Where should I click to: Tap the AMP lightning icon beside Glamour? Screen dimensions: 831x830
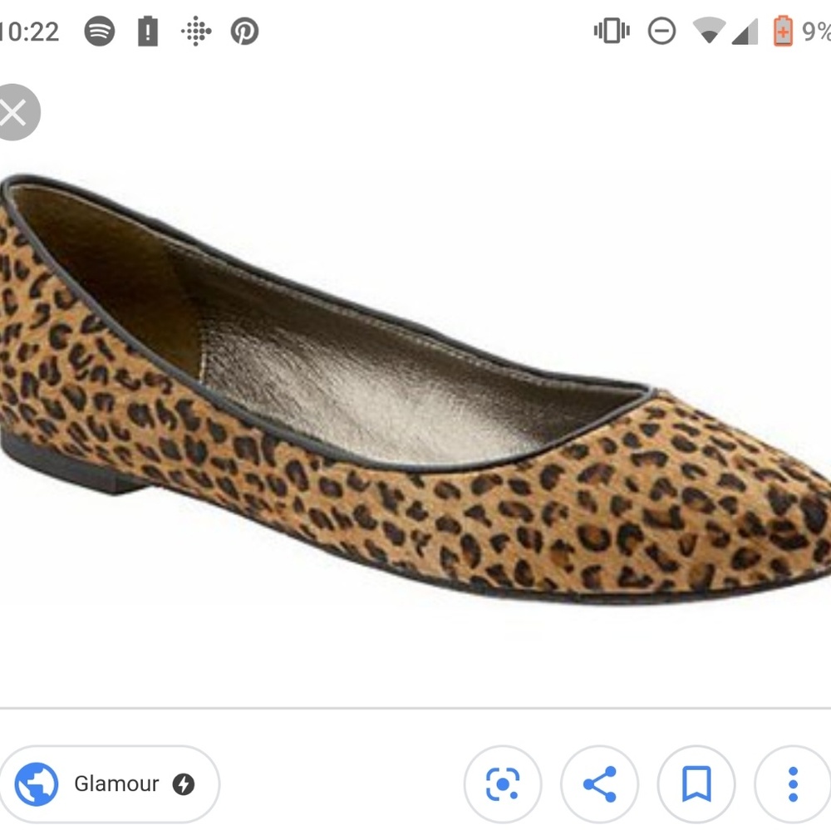click(x=184, y=783)
